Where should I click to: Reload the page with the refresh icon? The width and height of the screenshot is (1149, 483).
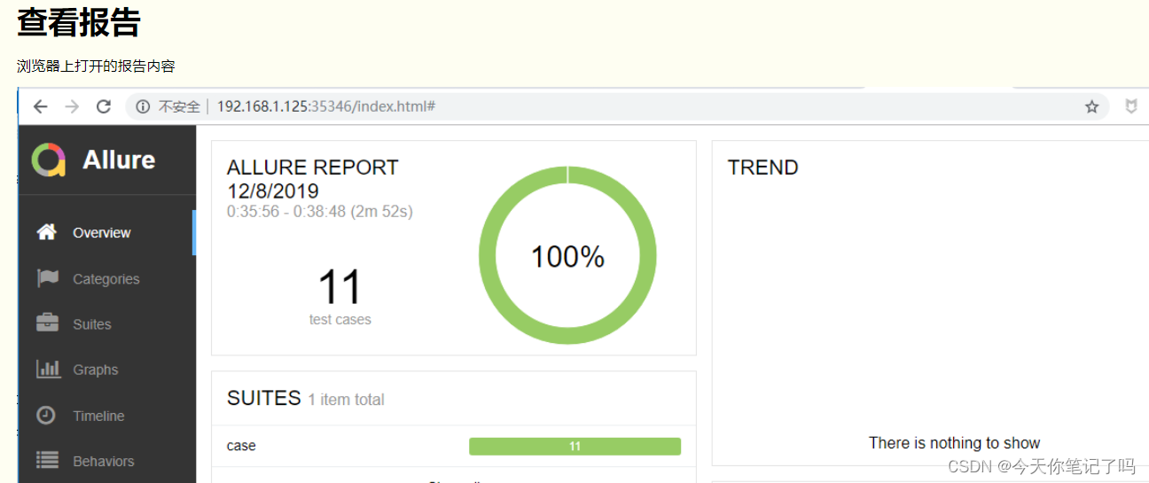104,107
